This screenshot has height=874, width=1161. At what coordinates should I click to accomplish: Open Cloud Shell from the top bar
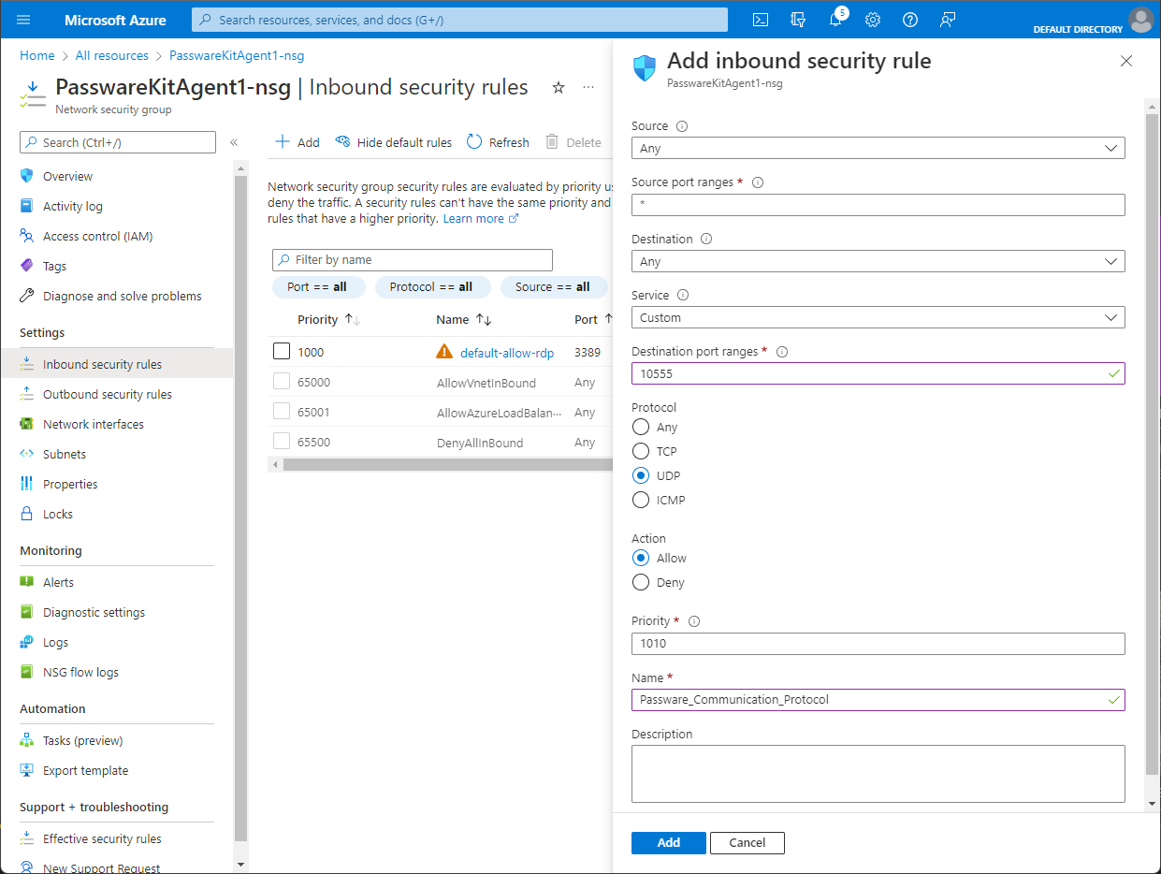(x=761, y=20)
